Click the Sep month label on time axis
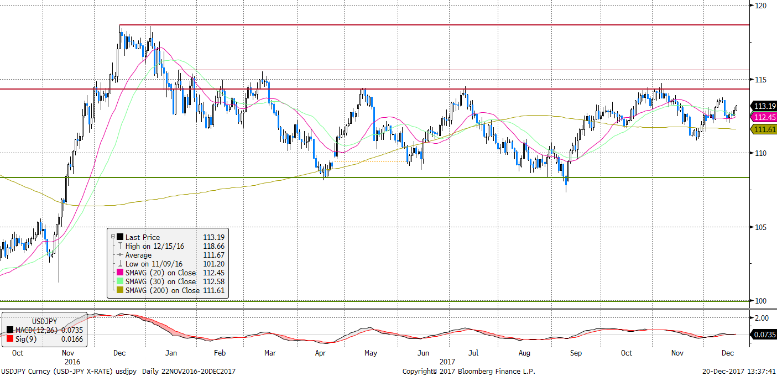Image resolution: width=777 pixels, height=376 pixels. tap(575, 353)
